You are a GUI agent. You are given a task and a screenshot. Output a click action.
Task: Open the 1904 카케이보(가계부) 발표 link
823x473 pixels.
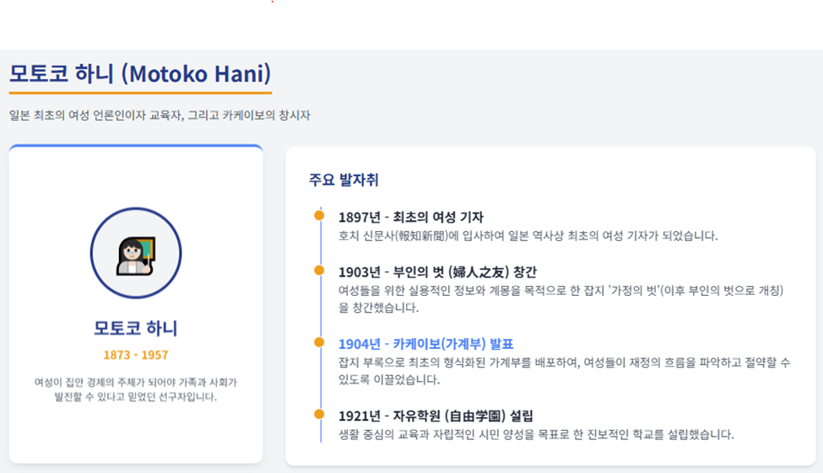[425, 344]
